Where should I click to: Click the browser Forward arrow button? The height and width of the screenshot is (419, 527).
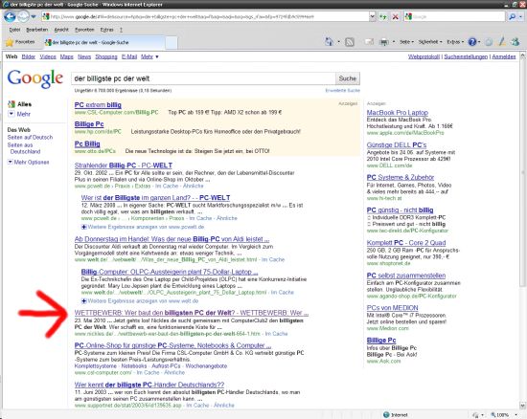(x=23, y=16)
